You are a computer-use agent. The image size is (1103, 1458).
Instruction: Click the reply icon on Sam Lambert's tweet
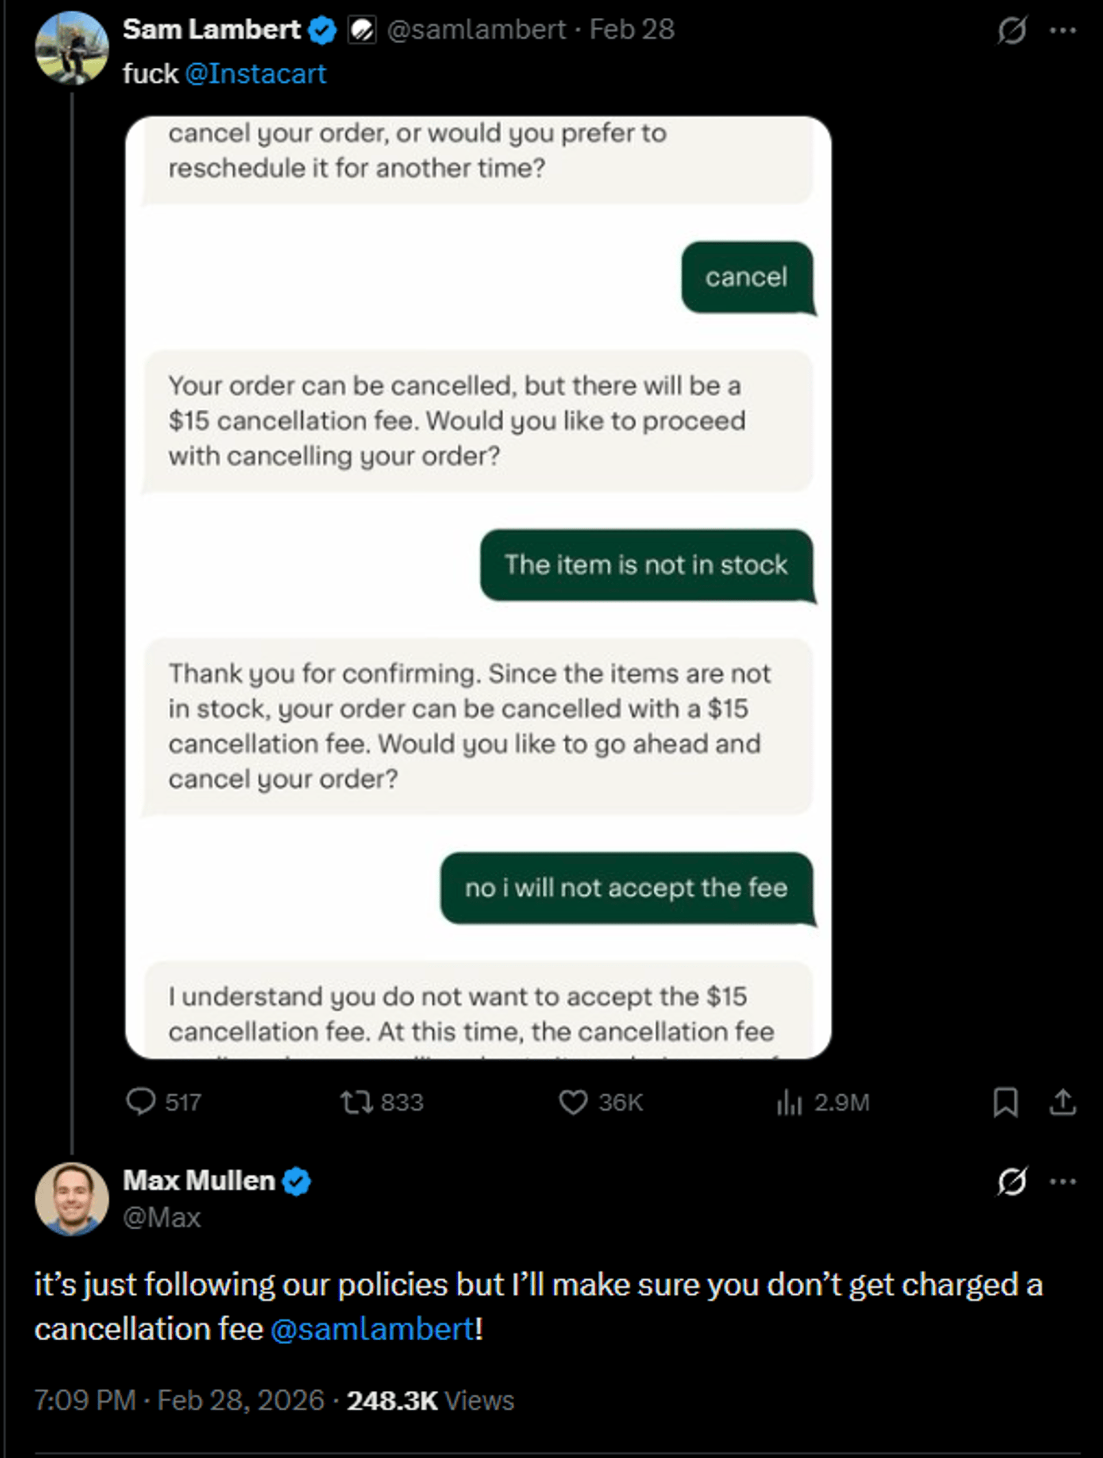pyautogui.click(x=140, y=1102)
